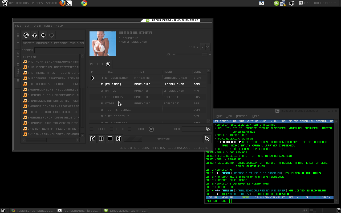
Task: Toggle the Repeat checkbox
Action: click(112, 129)
